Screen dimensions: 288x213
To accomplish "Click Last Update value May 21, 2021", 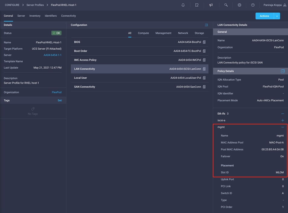I will [x=47, y=68].
